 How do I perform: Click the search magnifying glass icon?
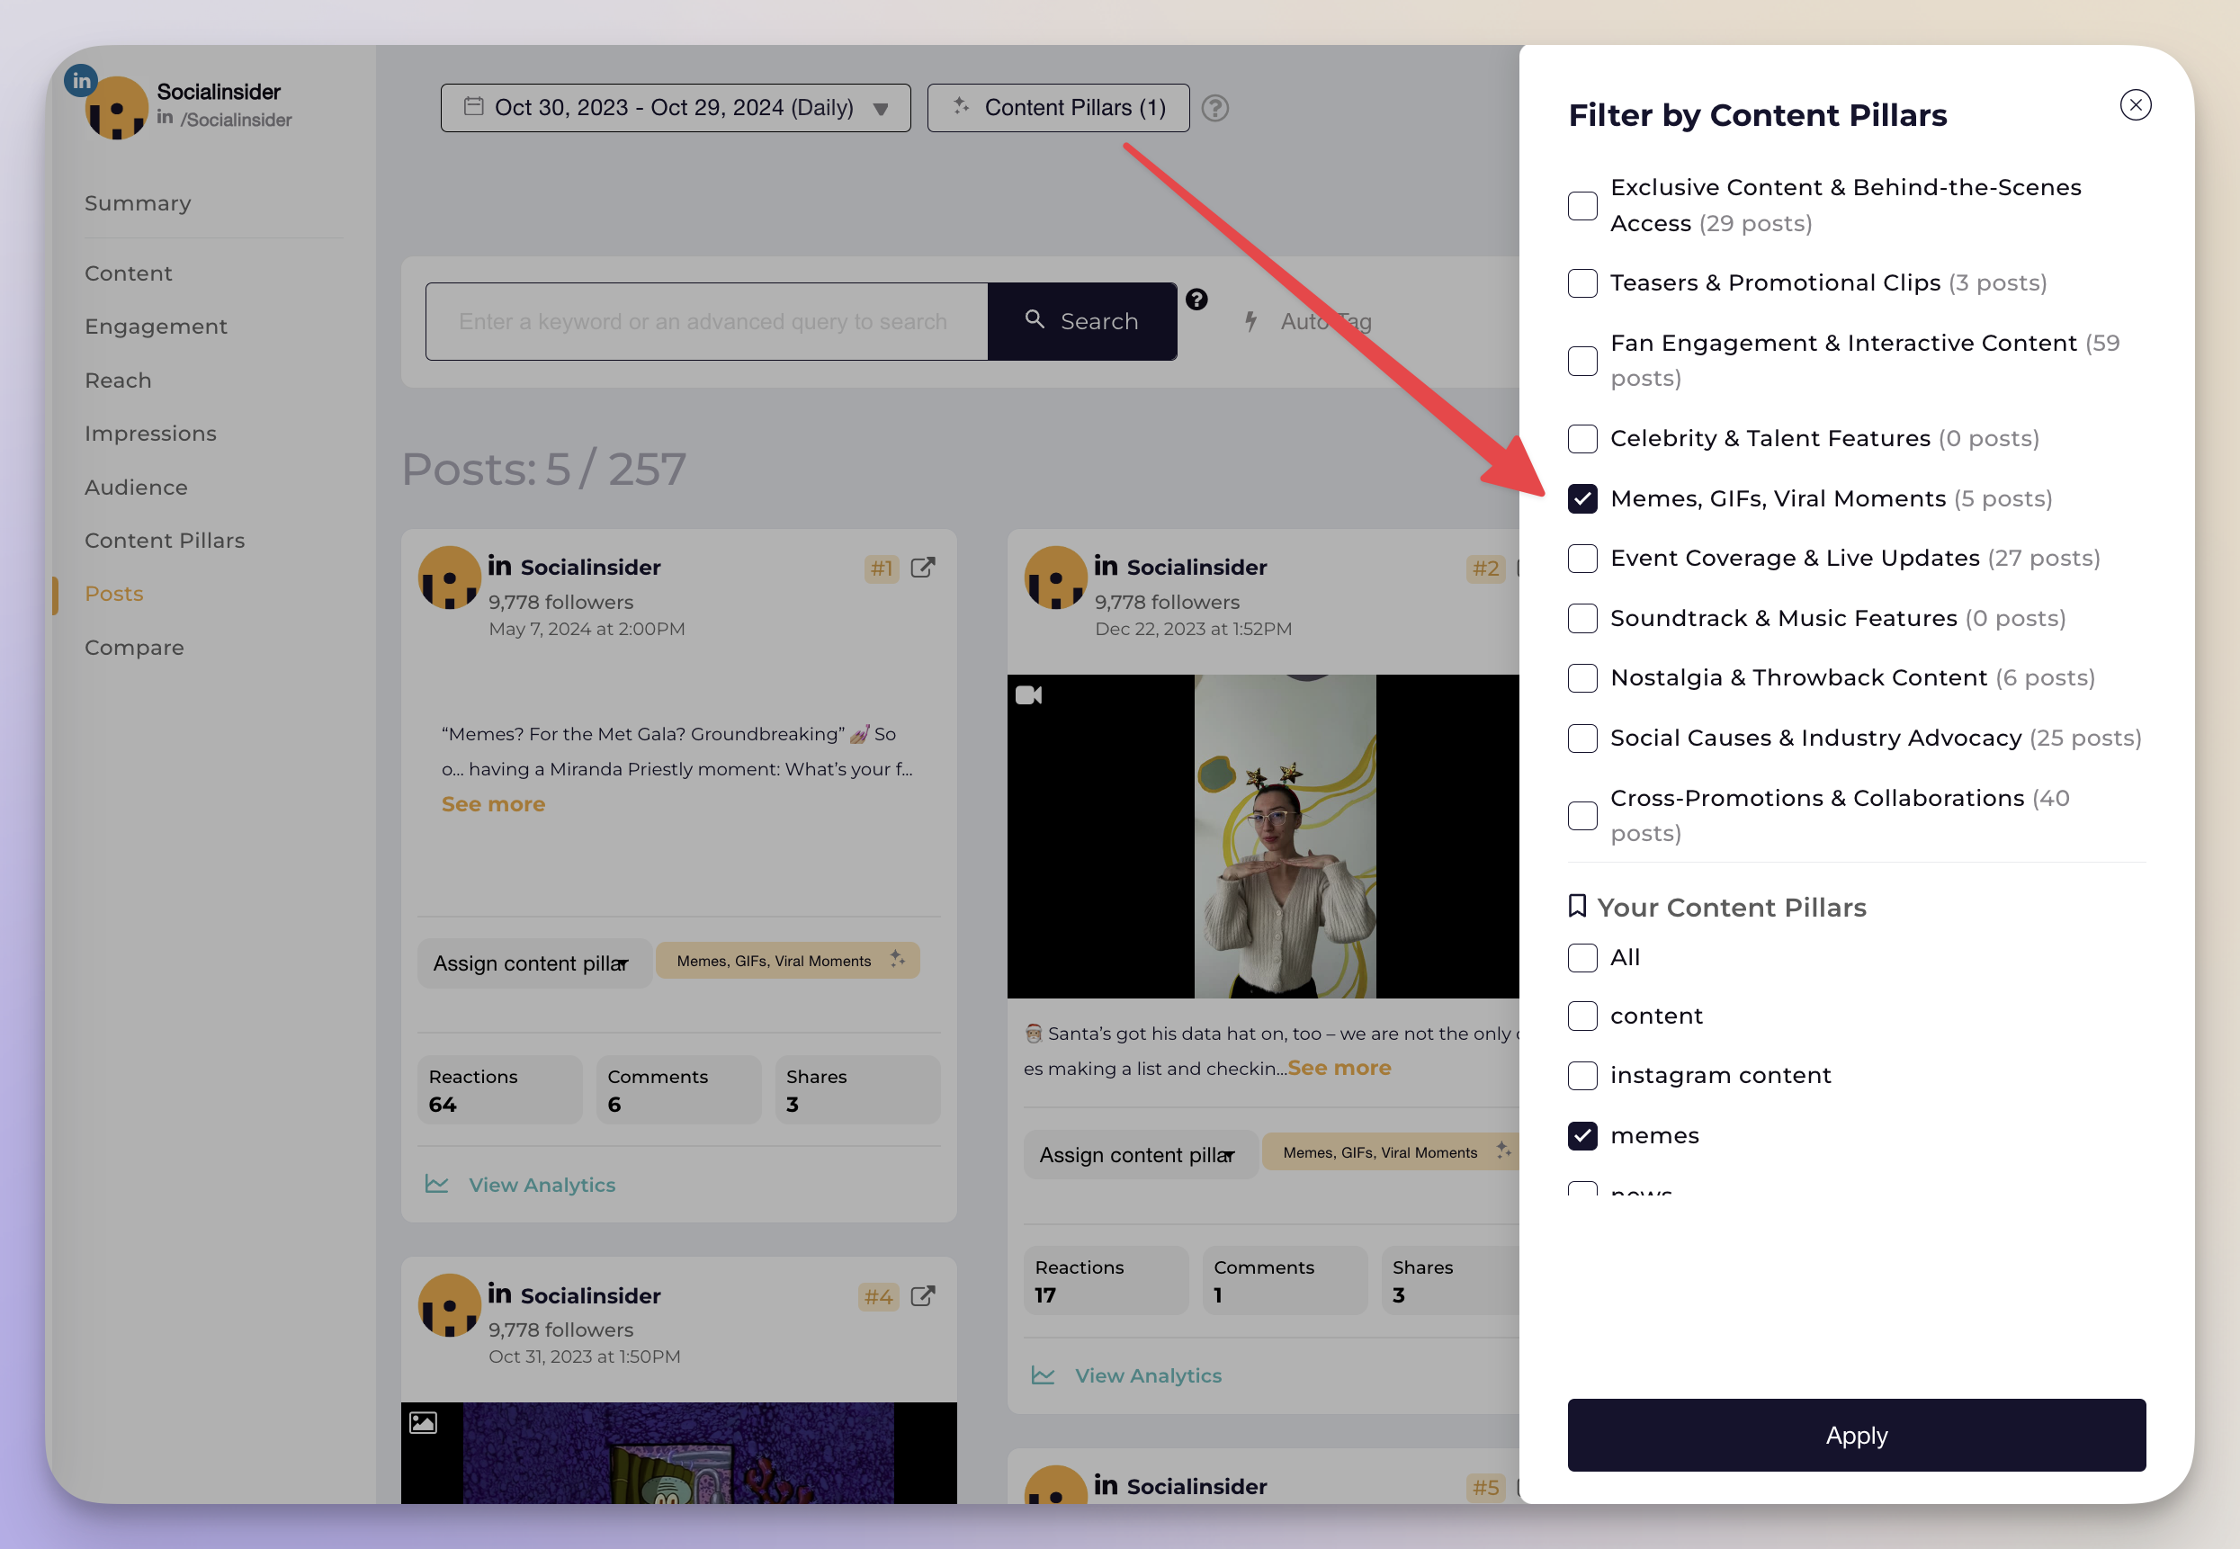1035,322
